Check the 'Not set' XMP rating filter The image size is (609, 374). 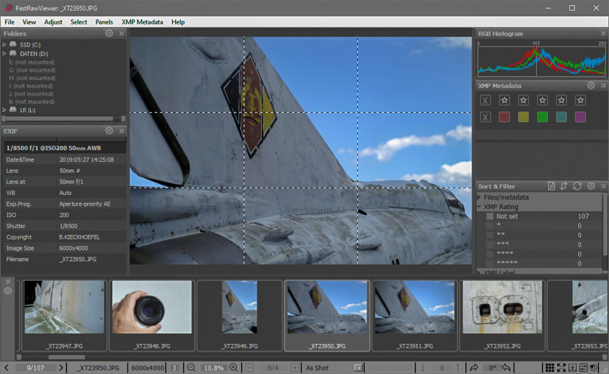click(490, 217)
